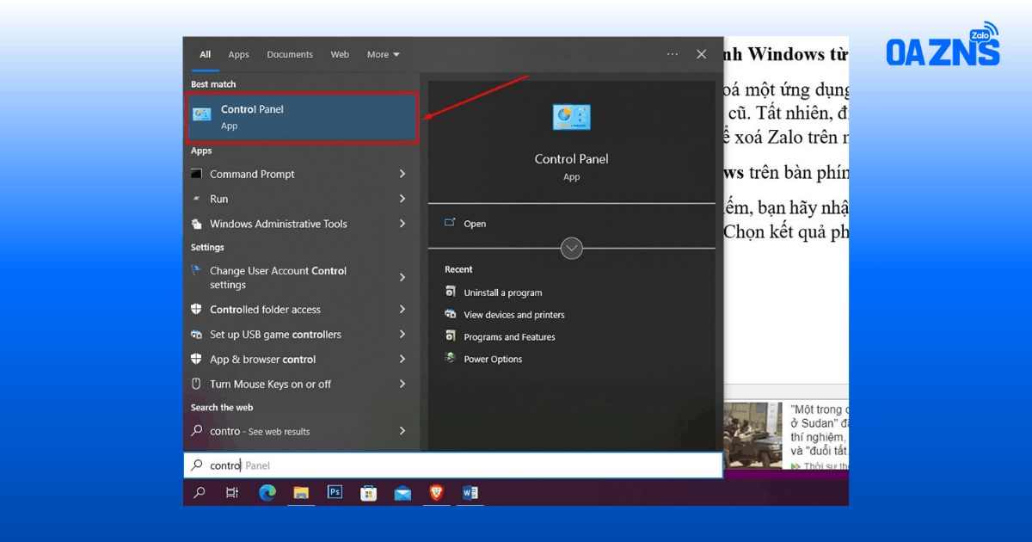
Task: Click the Programs and Features icon
Action: [450, 336]
